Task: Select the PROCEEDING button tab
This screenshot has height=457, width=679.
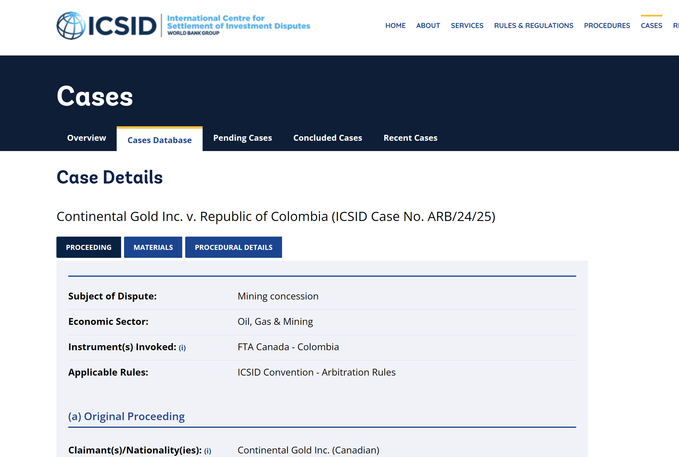Action: pyautogui.click(x=89, y=247)
